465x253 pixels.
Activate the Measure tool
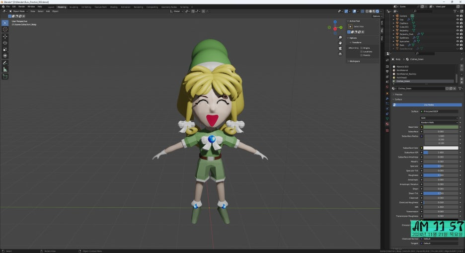5,70
